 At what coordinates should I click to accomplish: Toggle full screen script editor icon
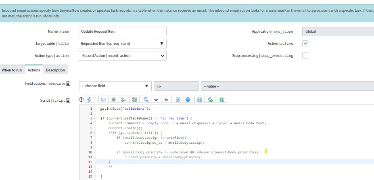[178, 100]
